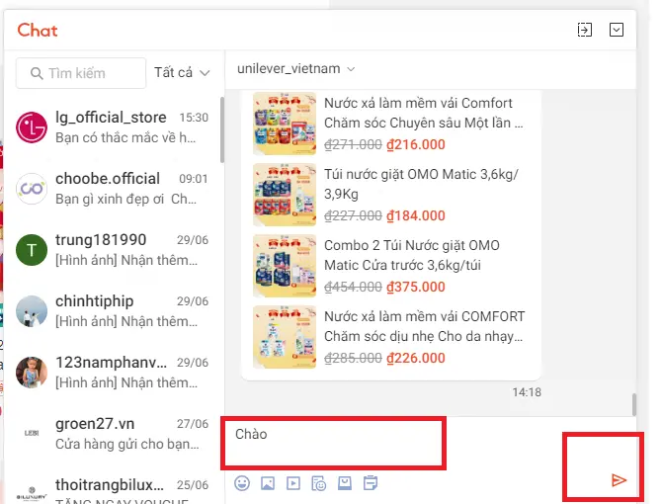Image resolution: width=662 pixels, height=504 pixels.
Task: Click the message pane scrollbar
Action: point(634,404)
